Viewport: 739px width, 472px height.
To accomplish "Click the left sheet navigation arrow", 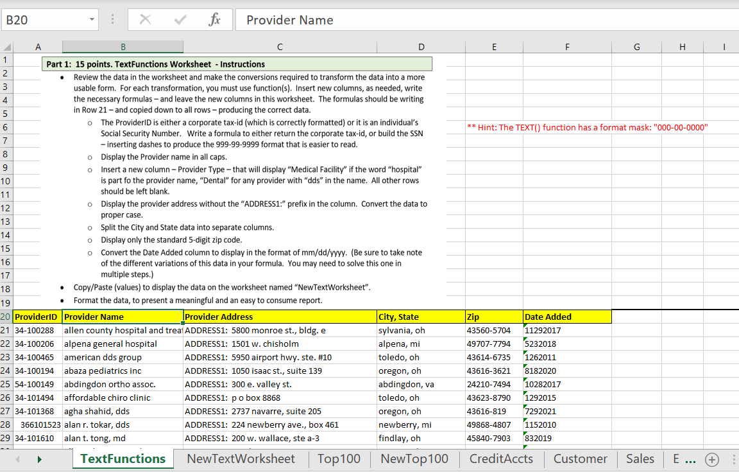I will [17, 459].
